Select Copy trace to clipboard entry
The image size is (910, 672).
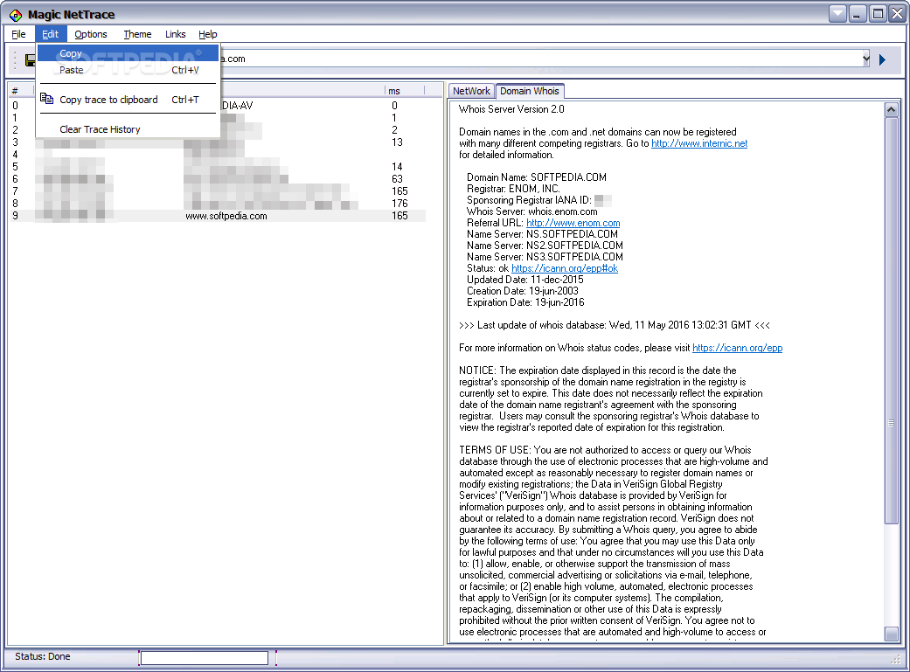point(128,100)
